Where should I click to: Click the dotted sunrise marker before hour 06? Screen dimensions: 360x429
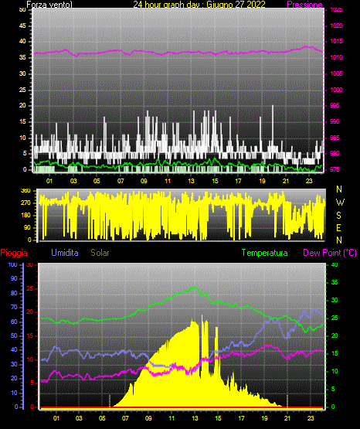click(110, 401)
